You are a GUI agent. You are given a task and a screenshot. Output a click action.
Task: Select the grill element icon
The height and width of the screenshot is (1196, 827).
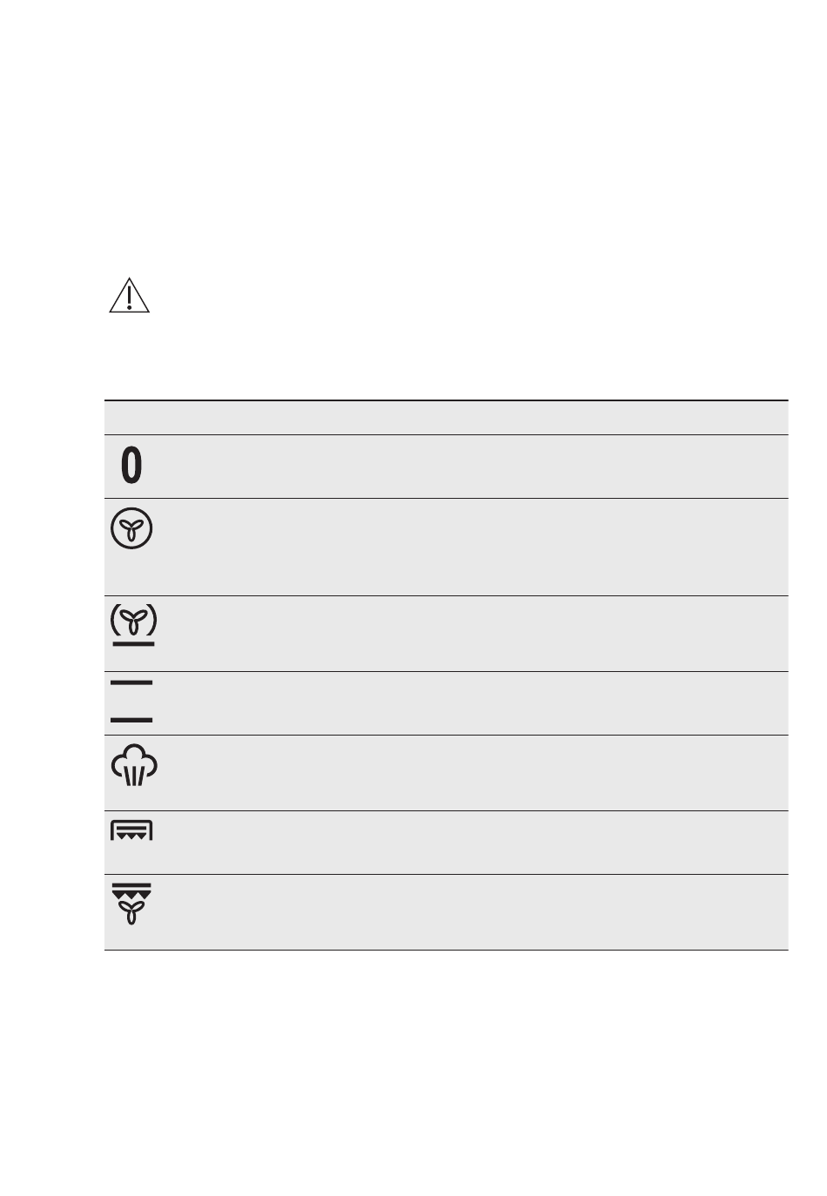(x=131, y=830)
